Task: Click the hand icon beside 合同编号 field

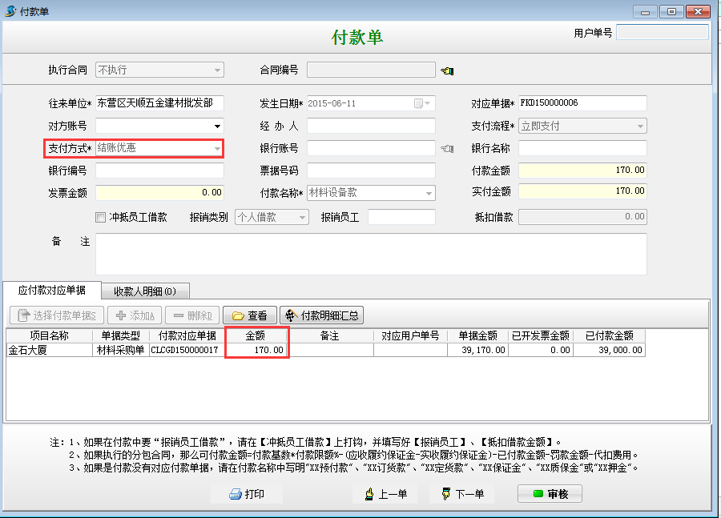Action: [447, 71]
